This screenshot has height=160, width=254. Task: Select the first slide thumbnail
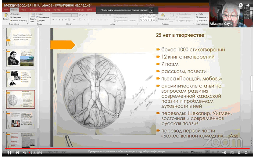click(x=20, y=37)
